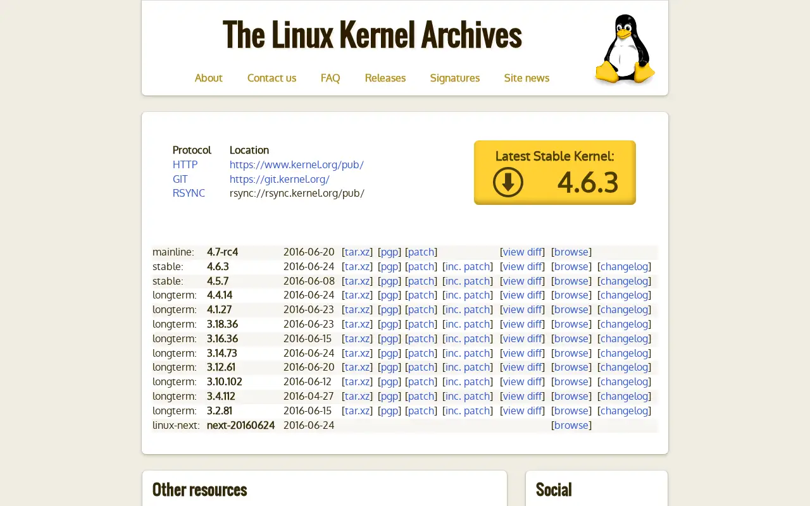Click the HTTP protocol link
The width and height of the screenshot is (810, 506).
point(185,164)
